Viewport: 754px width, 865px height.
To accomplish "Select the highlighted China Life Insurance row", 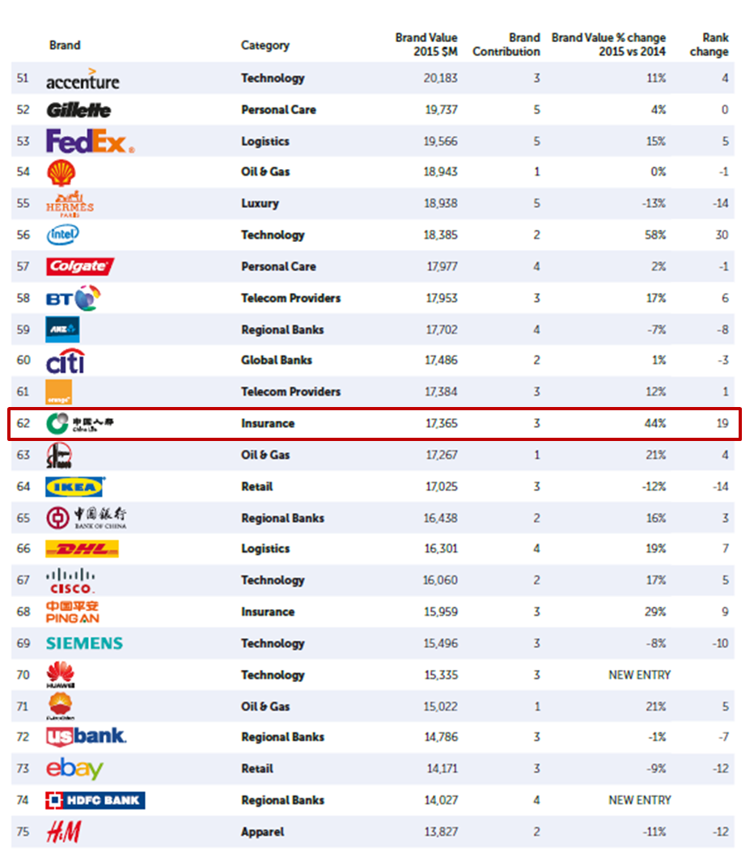I will tap(375, 424).
